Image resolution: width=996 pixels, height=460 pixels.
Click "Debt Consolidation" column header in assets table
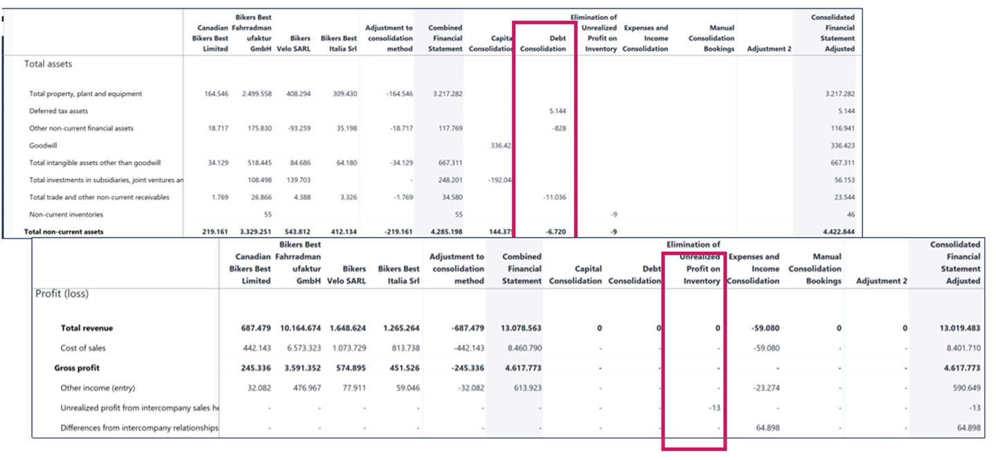[x=543, y=44]
